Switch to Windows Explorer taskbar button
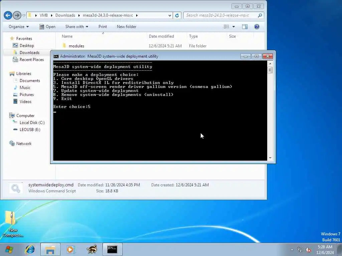 pyautogui.click(x=50, y=249)
